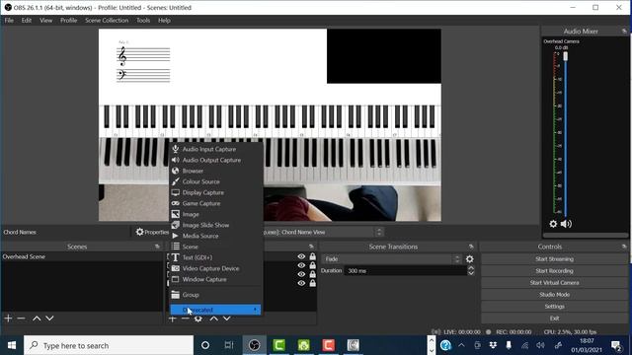Undock the Audio Mixer panel
Screen dimensions: 632x355
624,31
